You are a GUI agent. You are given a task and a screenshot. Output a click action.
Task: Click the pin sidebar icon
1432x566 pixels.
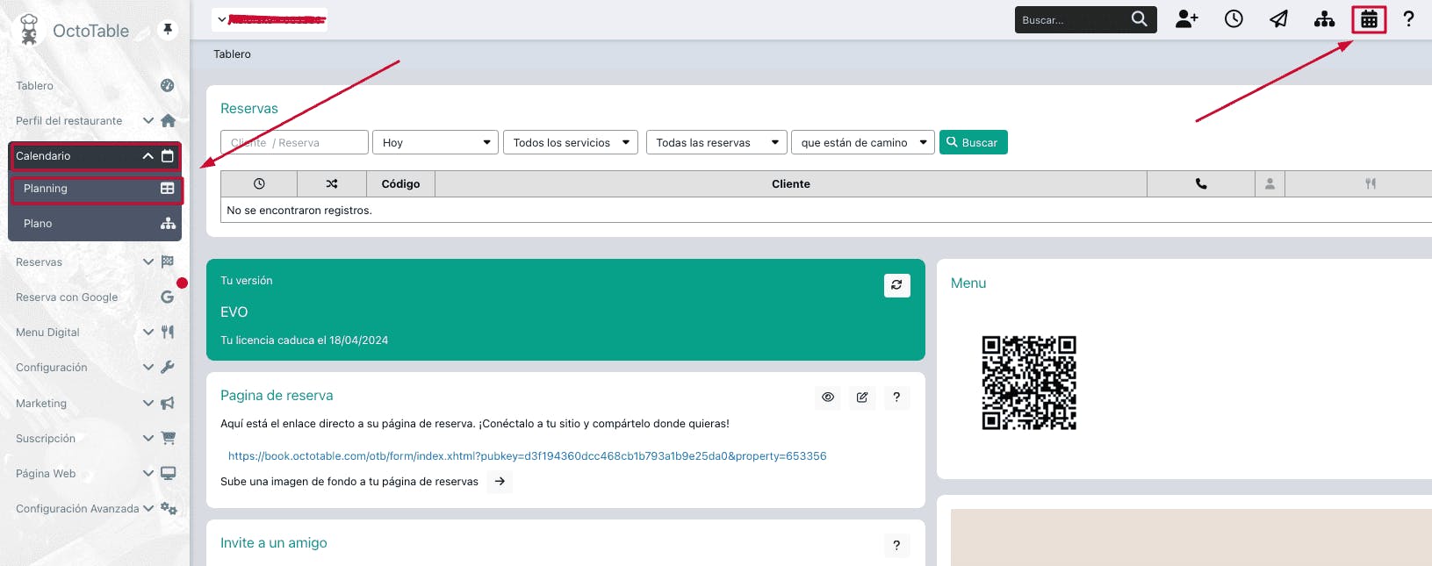point(168,30)
